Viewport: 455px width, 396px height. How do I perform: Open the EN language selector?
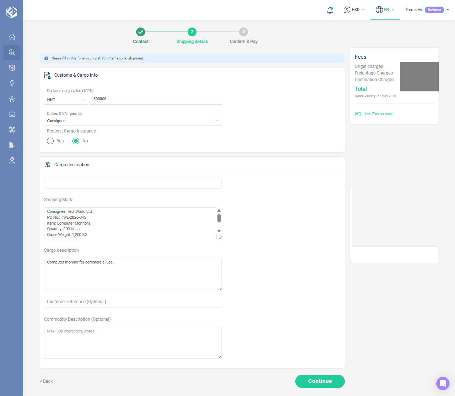(385, 10)
